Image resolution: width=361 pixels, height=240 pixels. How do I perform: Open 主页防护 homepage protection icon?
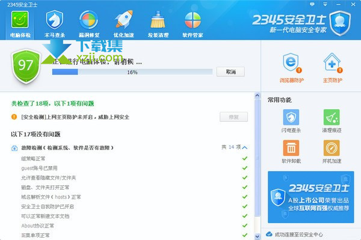332,68
